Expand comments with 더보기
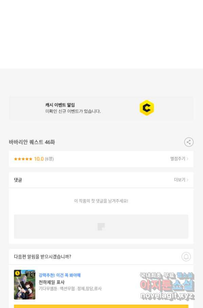203x308 pixels. point(181,180)
